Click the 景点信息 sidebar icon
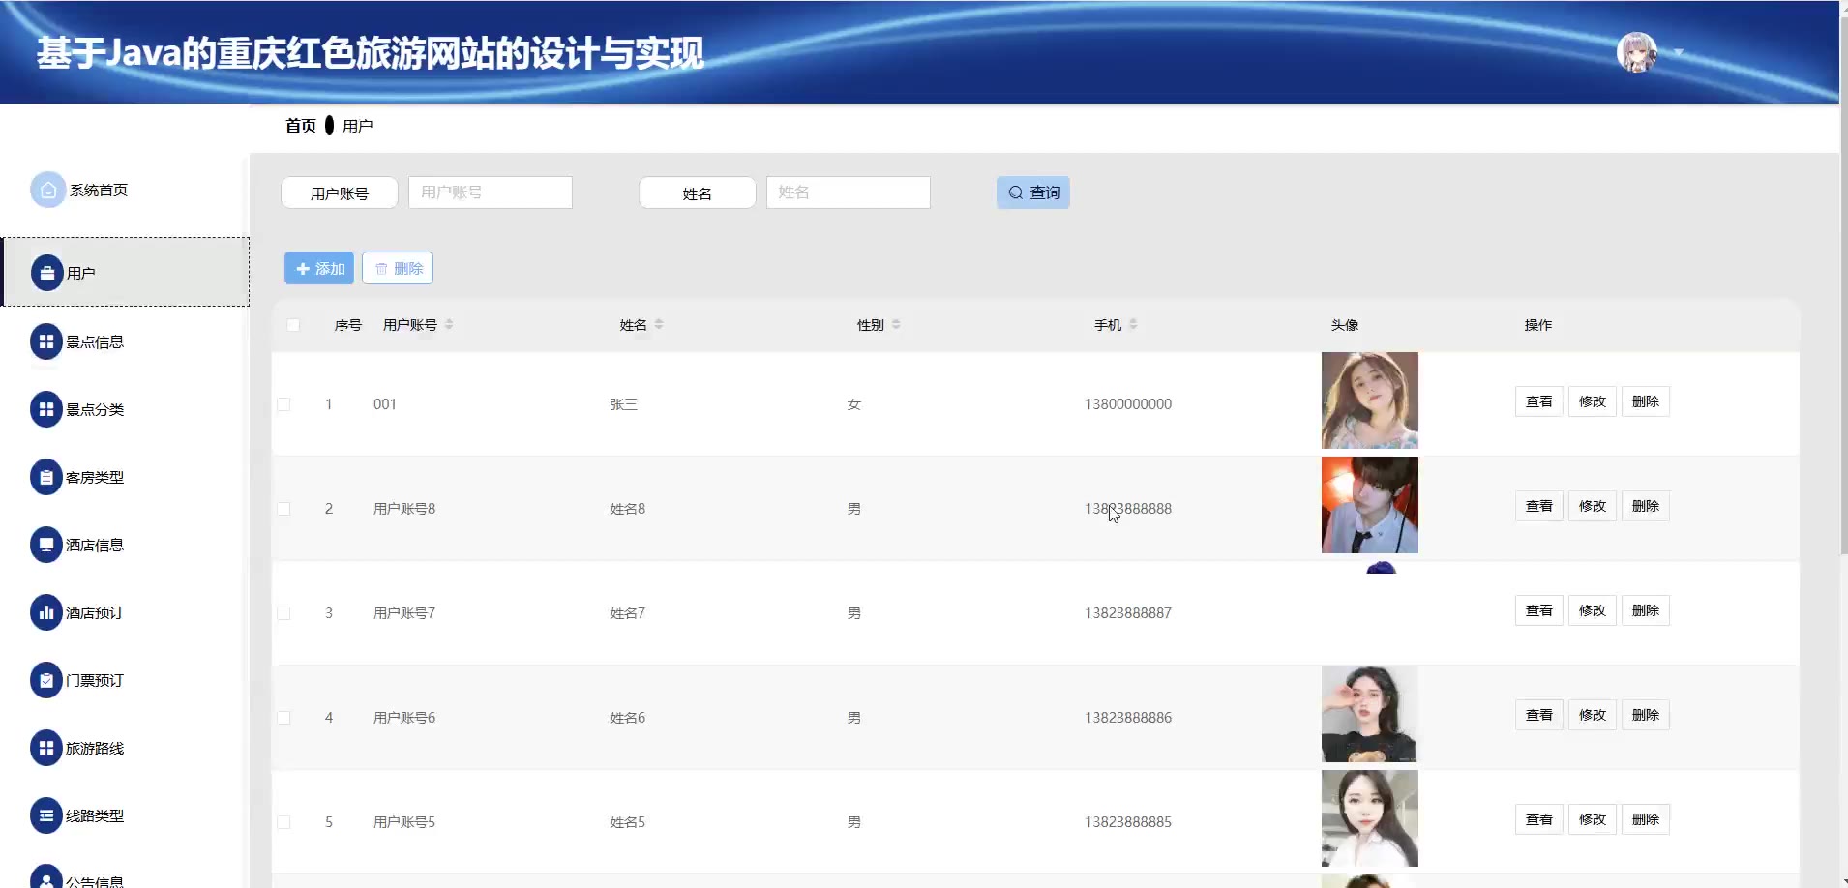 click(45, 341)
